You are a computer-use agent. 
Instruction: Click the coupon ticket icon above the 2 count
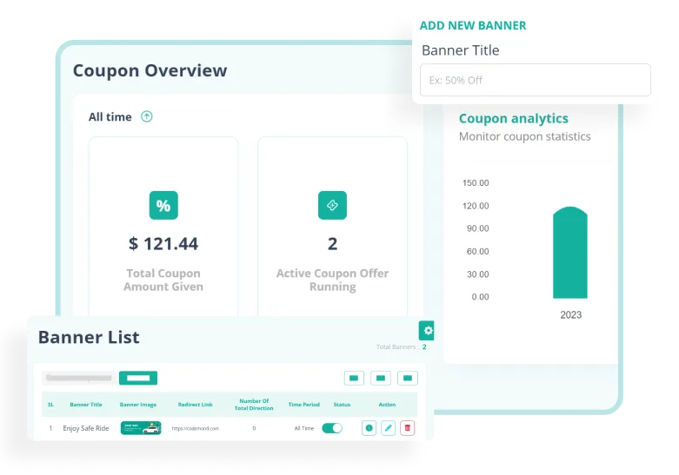[332, 205]
